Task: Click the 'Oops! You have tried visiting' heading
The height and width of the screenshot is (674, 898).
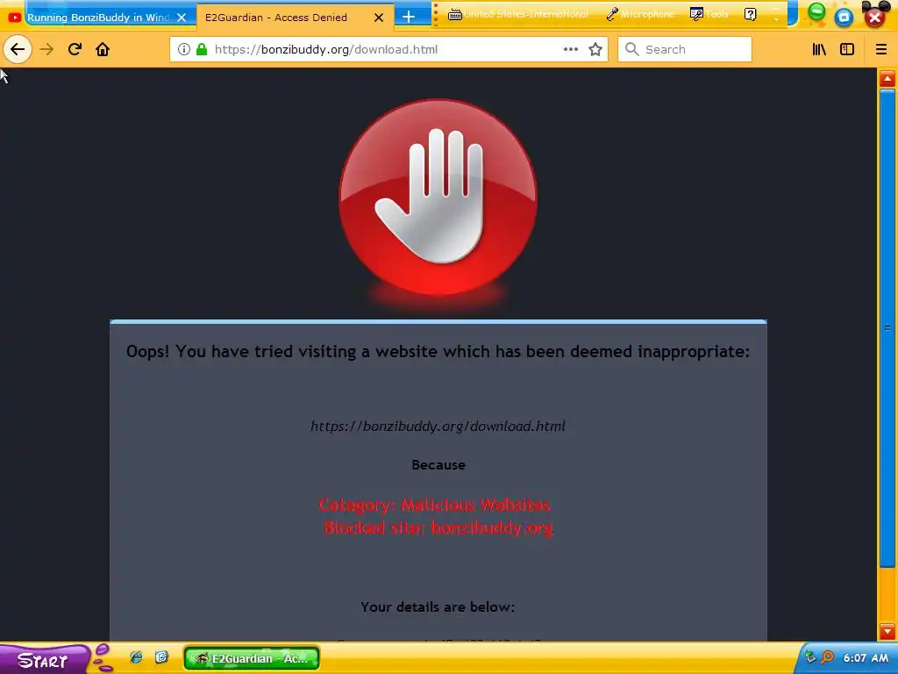Action: pos(438,351)
